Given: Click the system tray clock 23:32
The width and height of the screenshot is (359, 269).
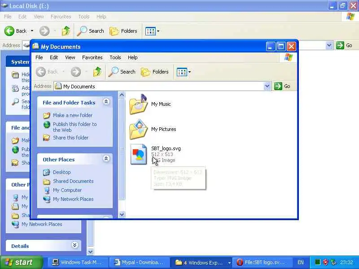Looking at the screenshot, I should (346, 262).
